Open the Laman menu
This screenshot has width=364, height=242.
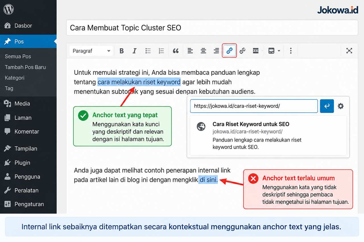[28, 118]
